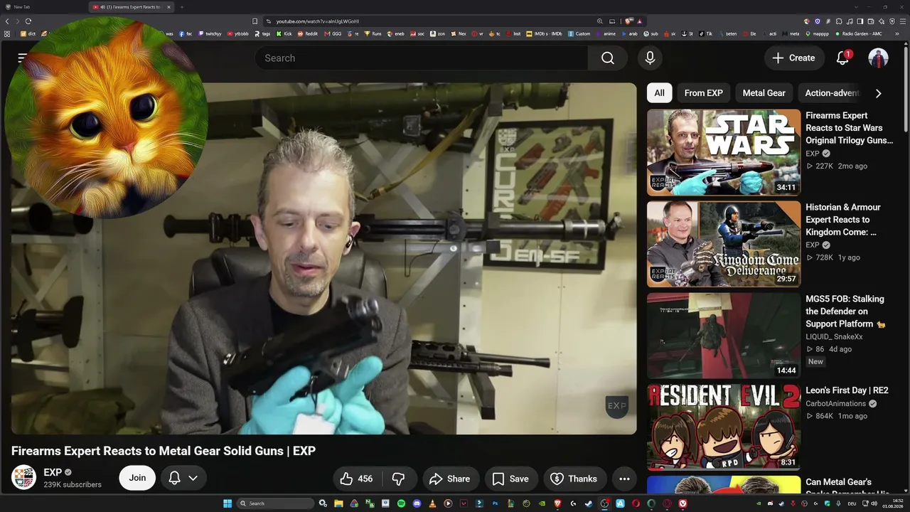The image size is (910, 512).
Task: Like the video with thumbs up
Action: (356, 479)
